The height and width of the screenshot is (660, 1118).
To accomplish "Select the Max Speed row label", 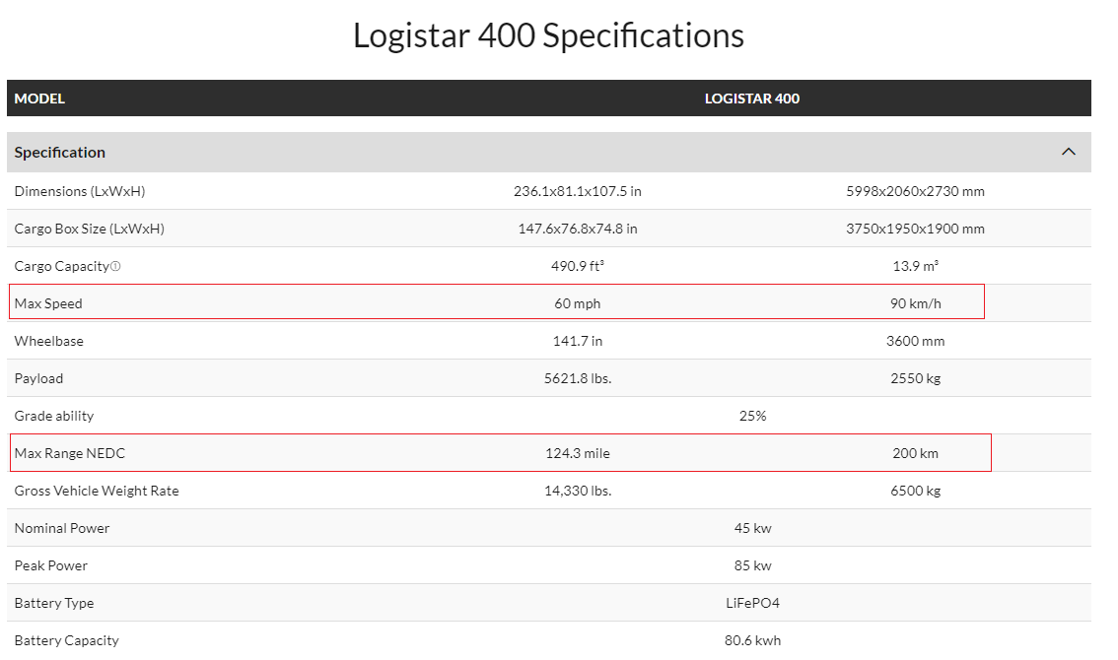I will point(48,303).
